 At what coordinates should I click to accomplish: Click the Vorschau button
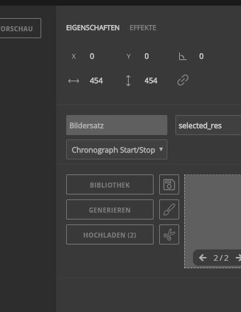21,28
